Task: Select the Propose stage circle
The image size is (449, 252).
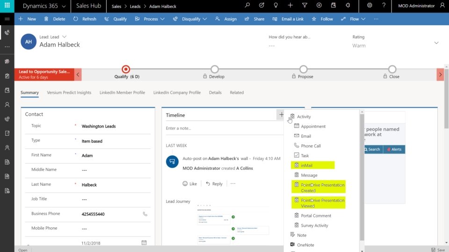Action: click(303, 69)
